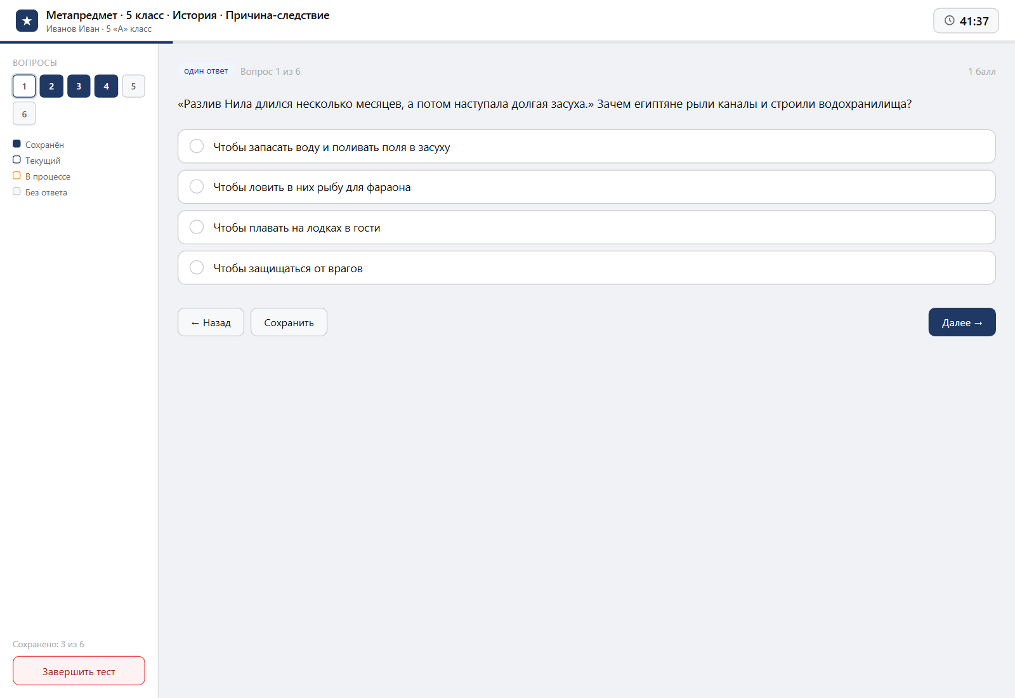The width and height of the screenshot is (1015, 698).
Task: Click the «1 балл» score label
Action: (981, 72)
